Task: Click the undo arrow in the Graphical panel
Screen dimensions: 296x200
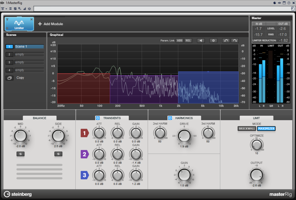Action: (x=226, y=41)
